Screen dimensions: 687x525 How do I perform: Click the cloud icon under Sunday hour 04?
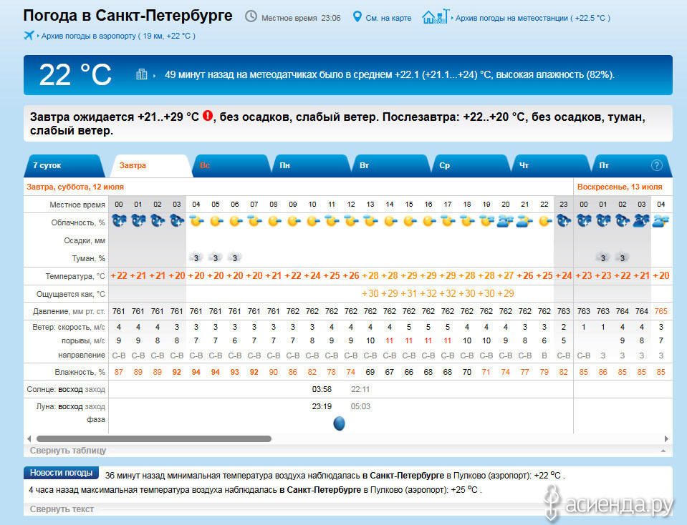[660, 221]
